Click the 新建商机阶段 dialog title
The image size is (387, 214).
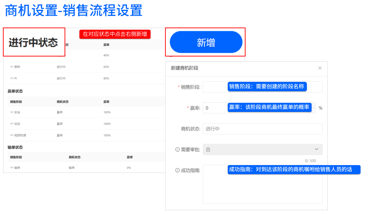(x=185, y=68)
